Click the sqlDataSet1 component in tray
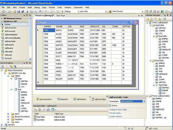Viewport: 173px width, 130px height. 80,99
